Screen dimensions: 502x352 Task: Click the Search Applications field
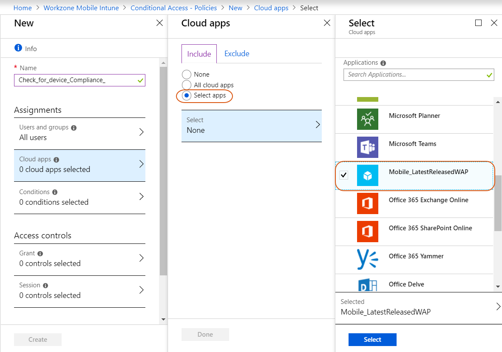click(419, 74)
